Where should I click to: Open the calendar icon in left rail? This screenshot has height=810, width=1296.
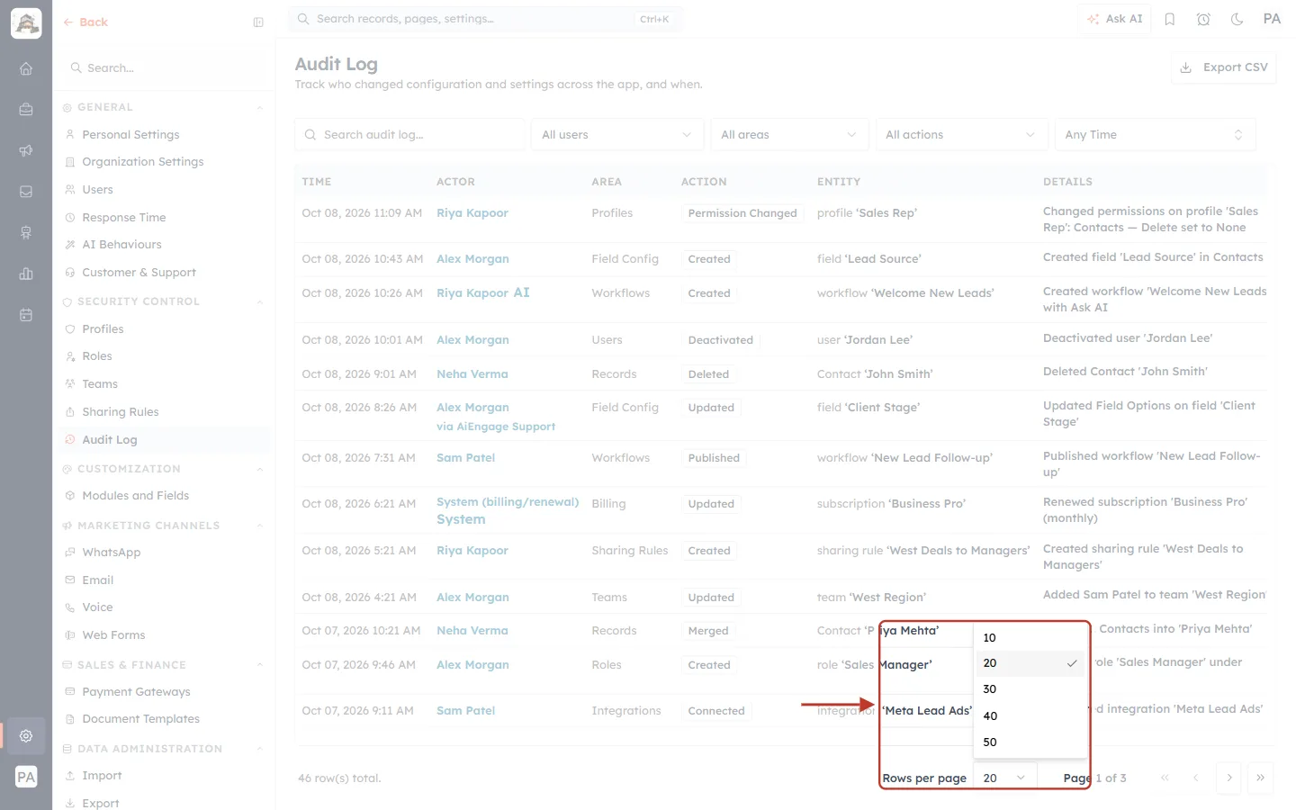pos(26,315)
